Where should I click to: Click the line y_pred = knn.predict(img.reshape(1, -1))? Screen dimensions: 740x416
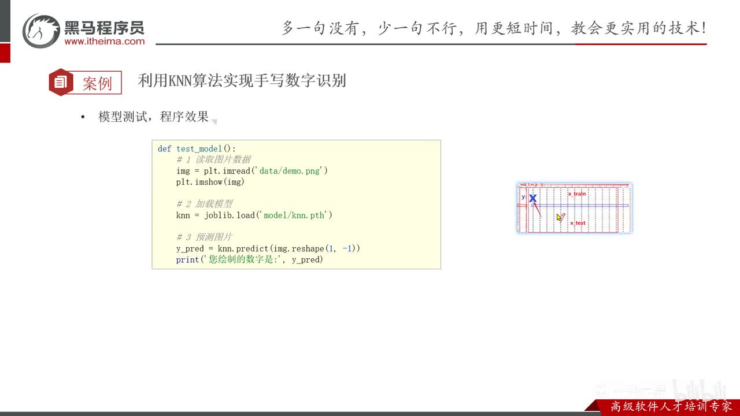click(x=268, y=248)
